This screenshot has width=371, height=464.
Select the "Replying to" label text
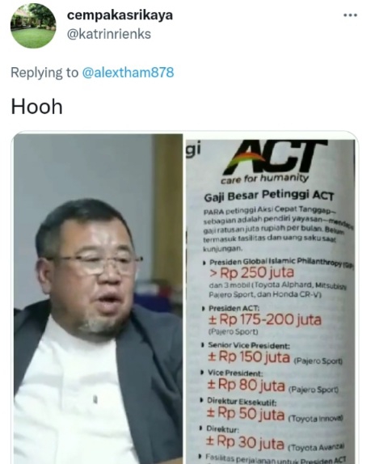(44, 73)
